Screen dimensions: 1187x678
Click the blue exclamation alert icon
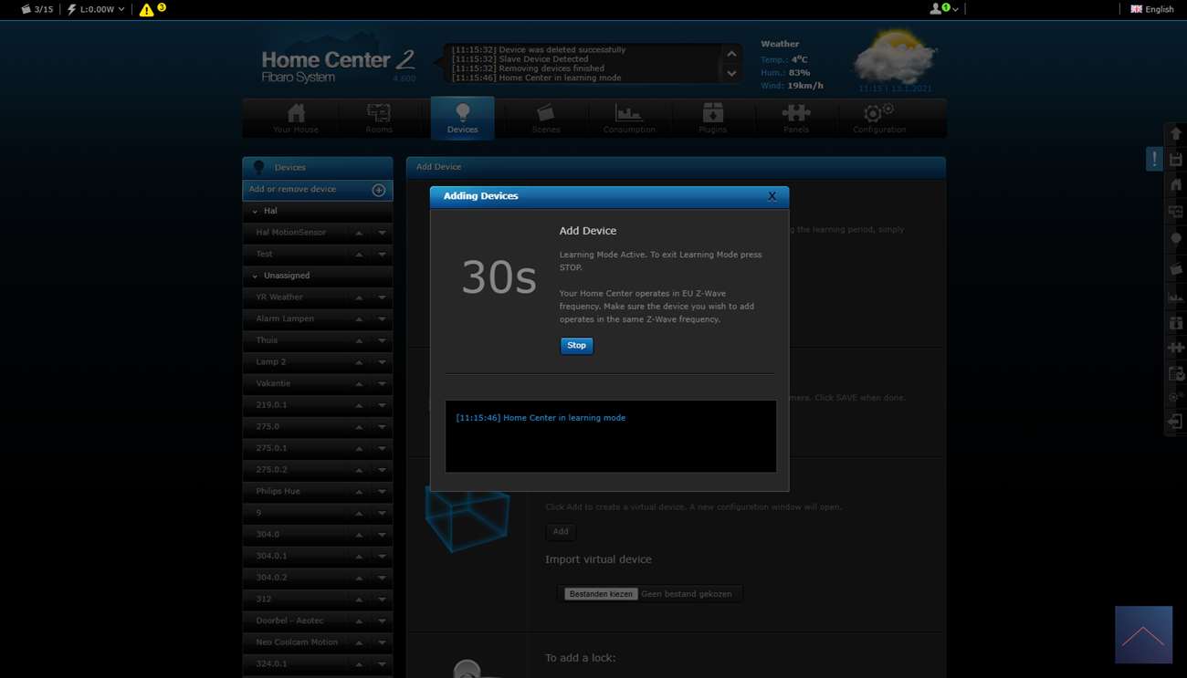1154,159
